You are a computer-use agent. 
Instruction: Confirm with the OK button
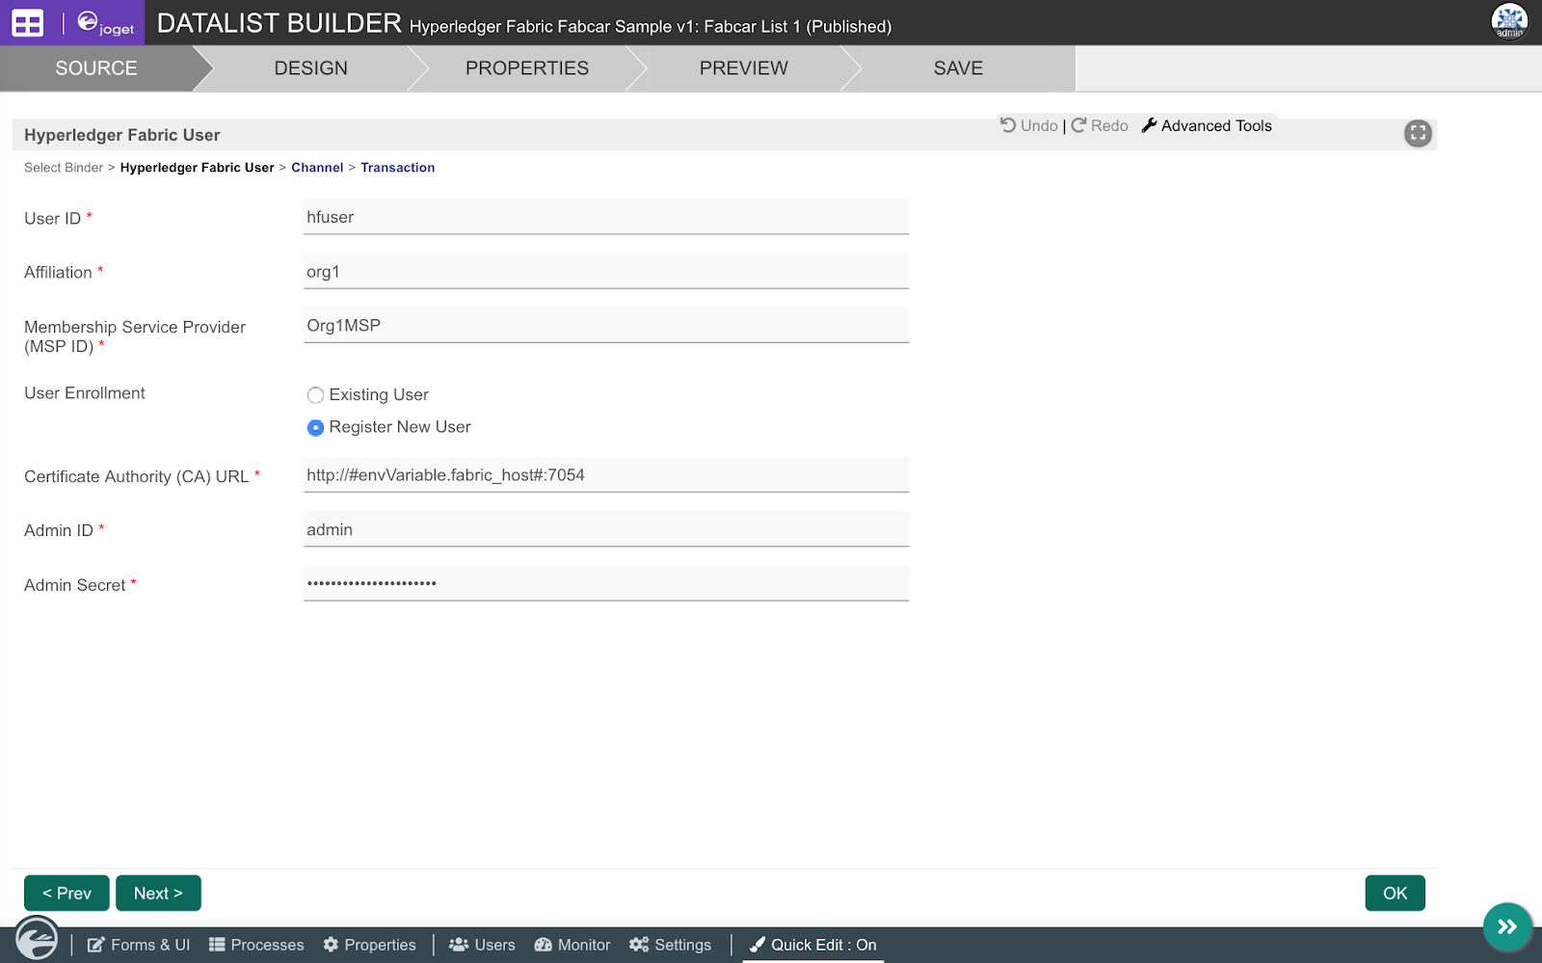(x=1395, y=894)
